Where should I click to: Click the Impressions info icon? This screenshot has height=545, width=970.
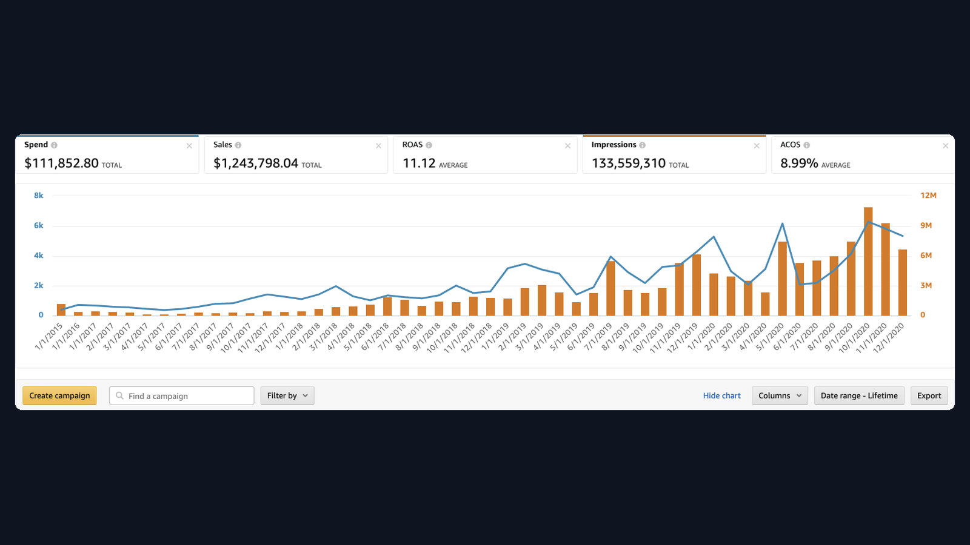642,145
